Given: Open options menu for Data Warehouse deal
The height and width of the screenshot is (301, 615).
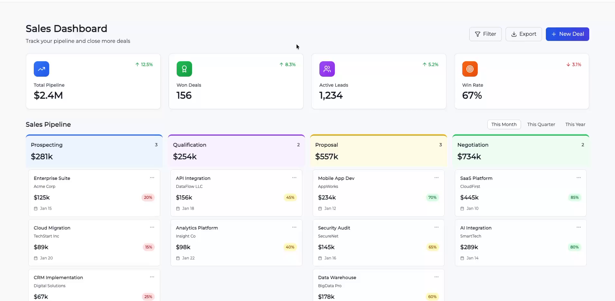Looking at the screenshot, I should (x=436, y=277).
